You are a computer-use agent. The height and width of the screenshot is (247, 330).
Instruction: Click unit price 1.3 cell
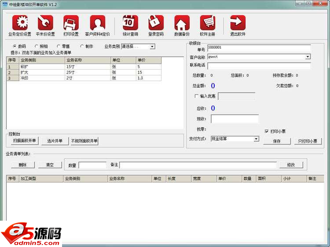(149, 78)
